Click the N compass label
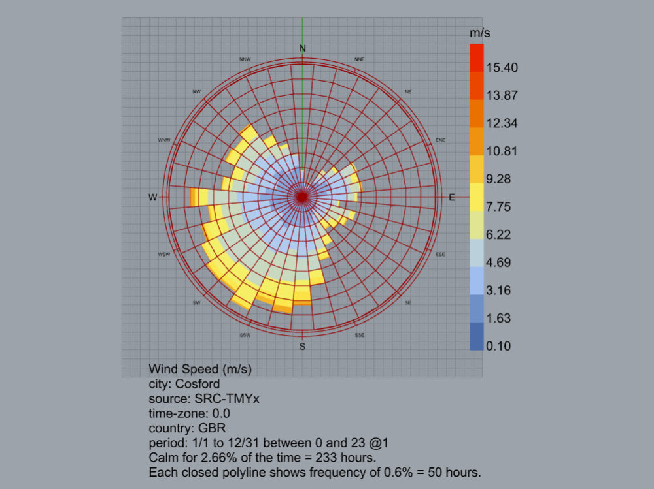654x489 pixels. 301,48
